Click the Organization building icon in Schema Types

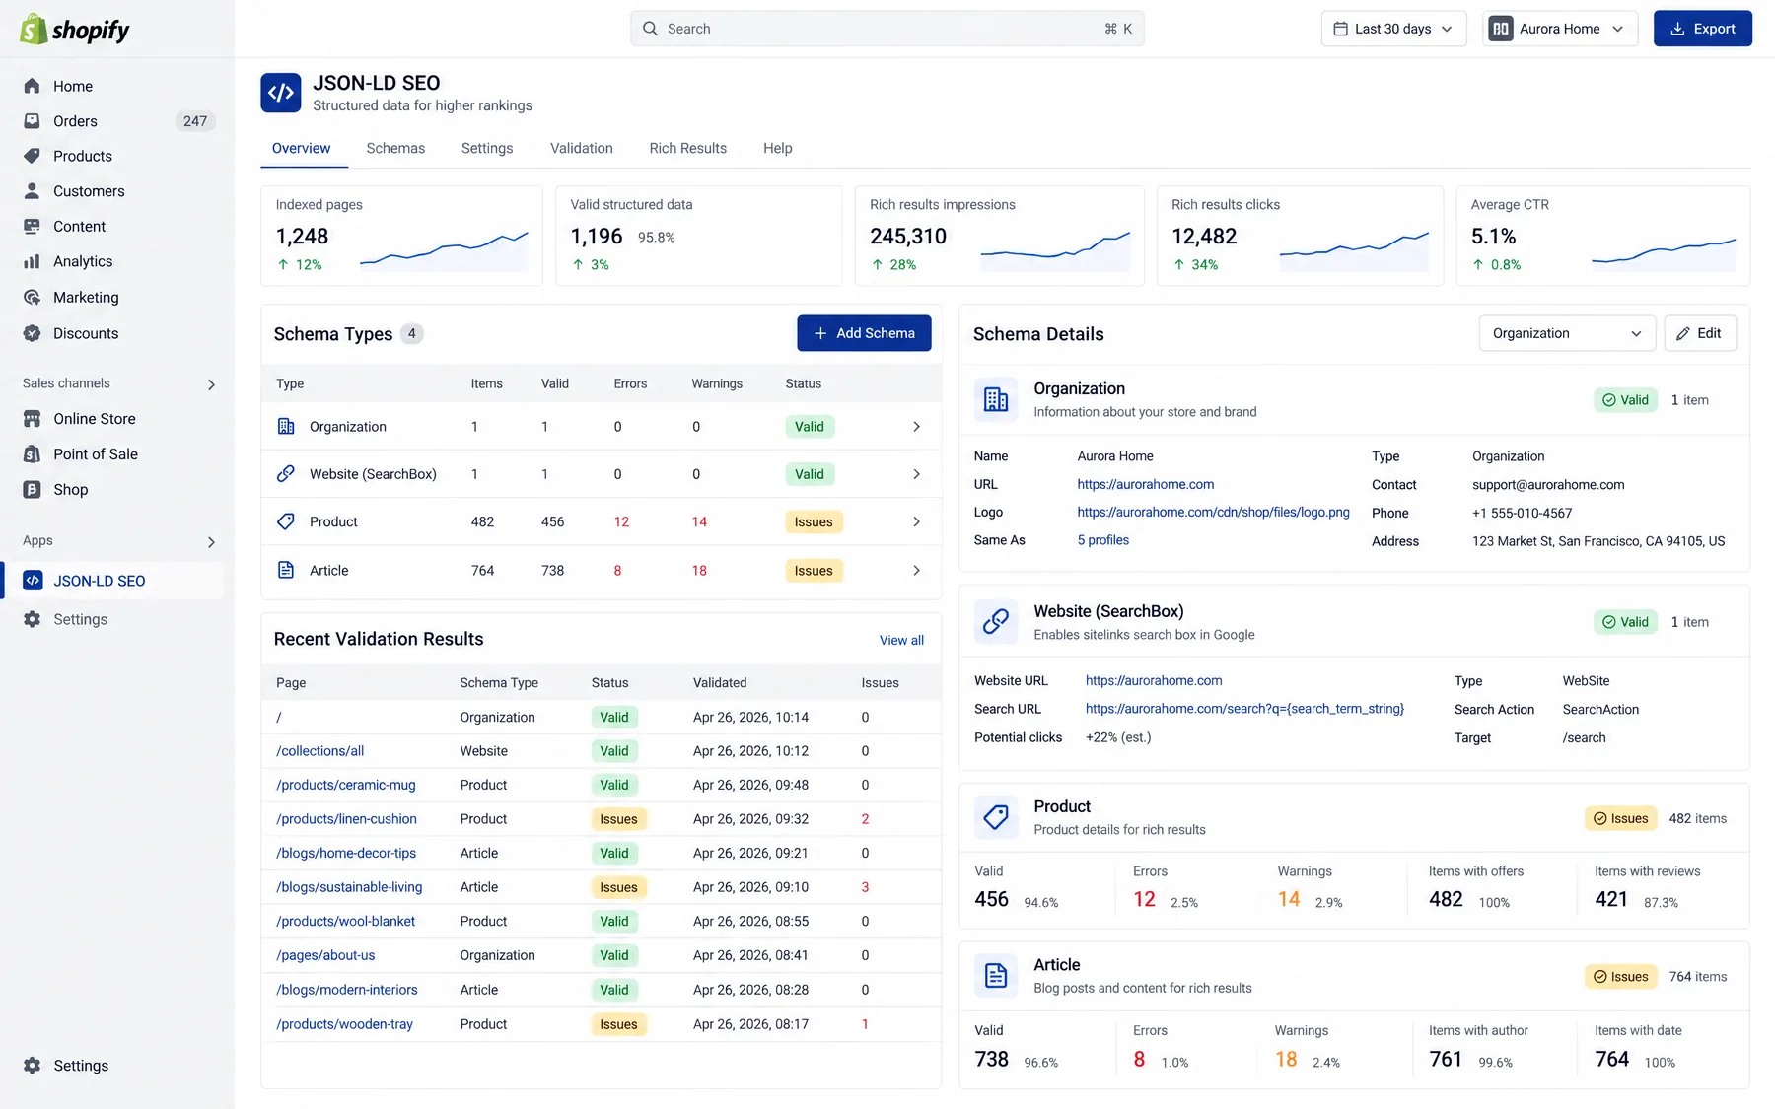[286, 427]
